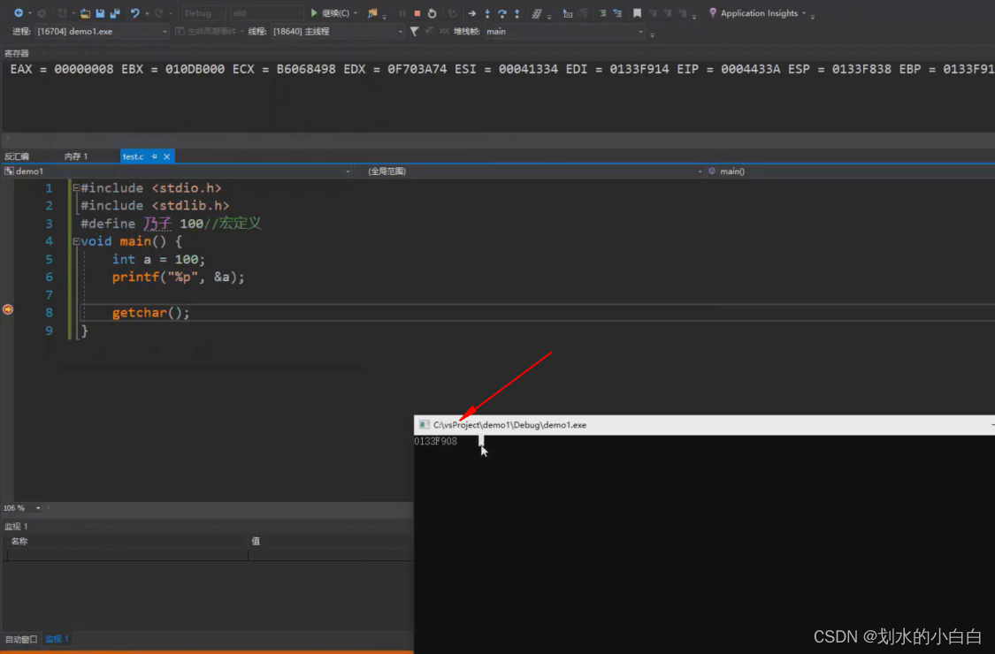Click the Show Next Statement arrow icon

coord(471,13)
